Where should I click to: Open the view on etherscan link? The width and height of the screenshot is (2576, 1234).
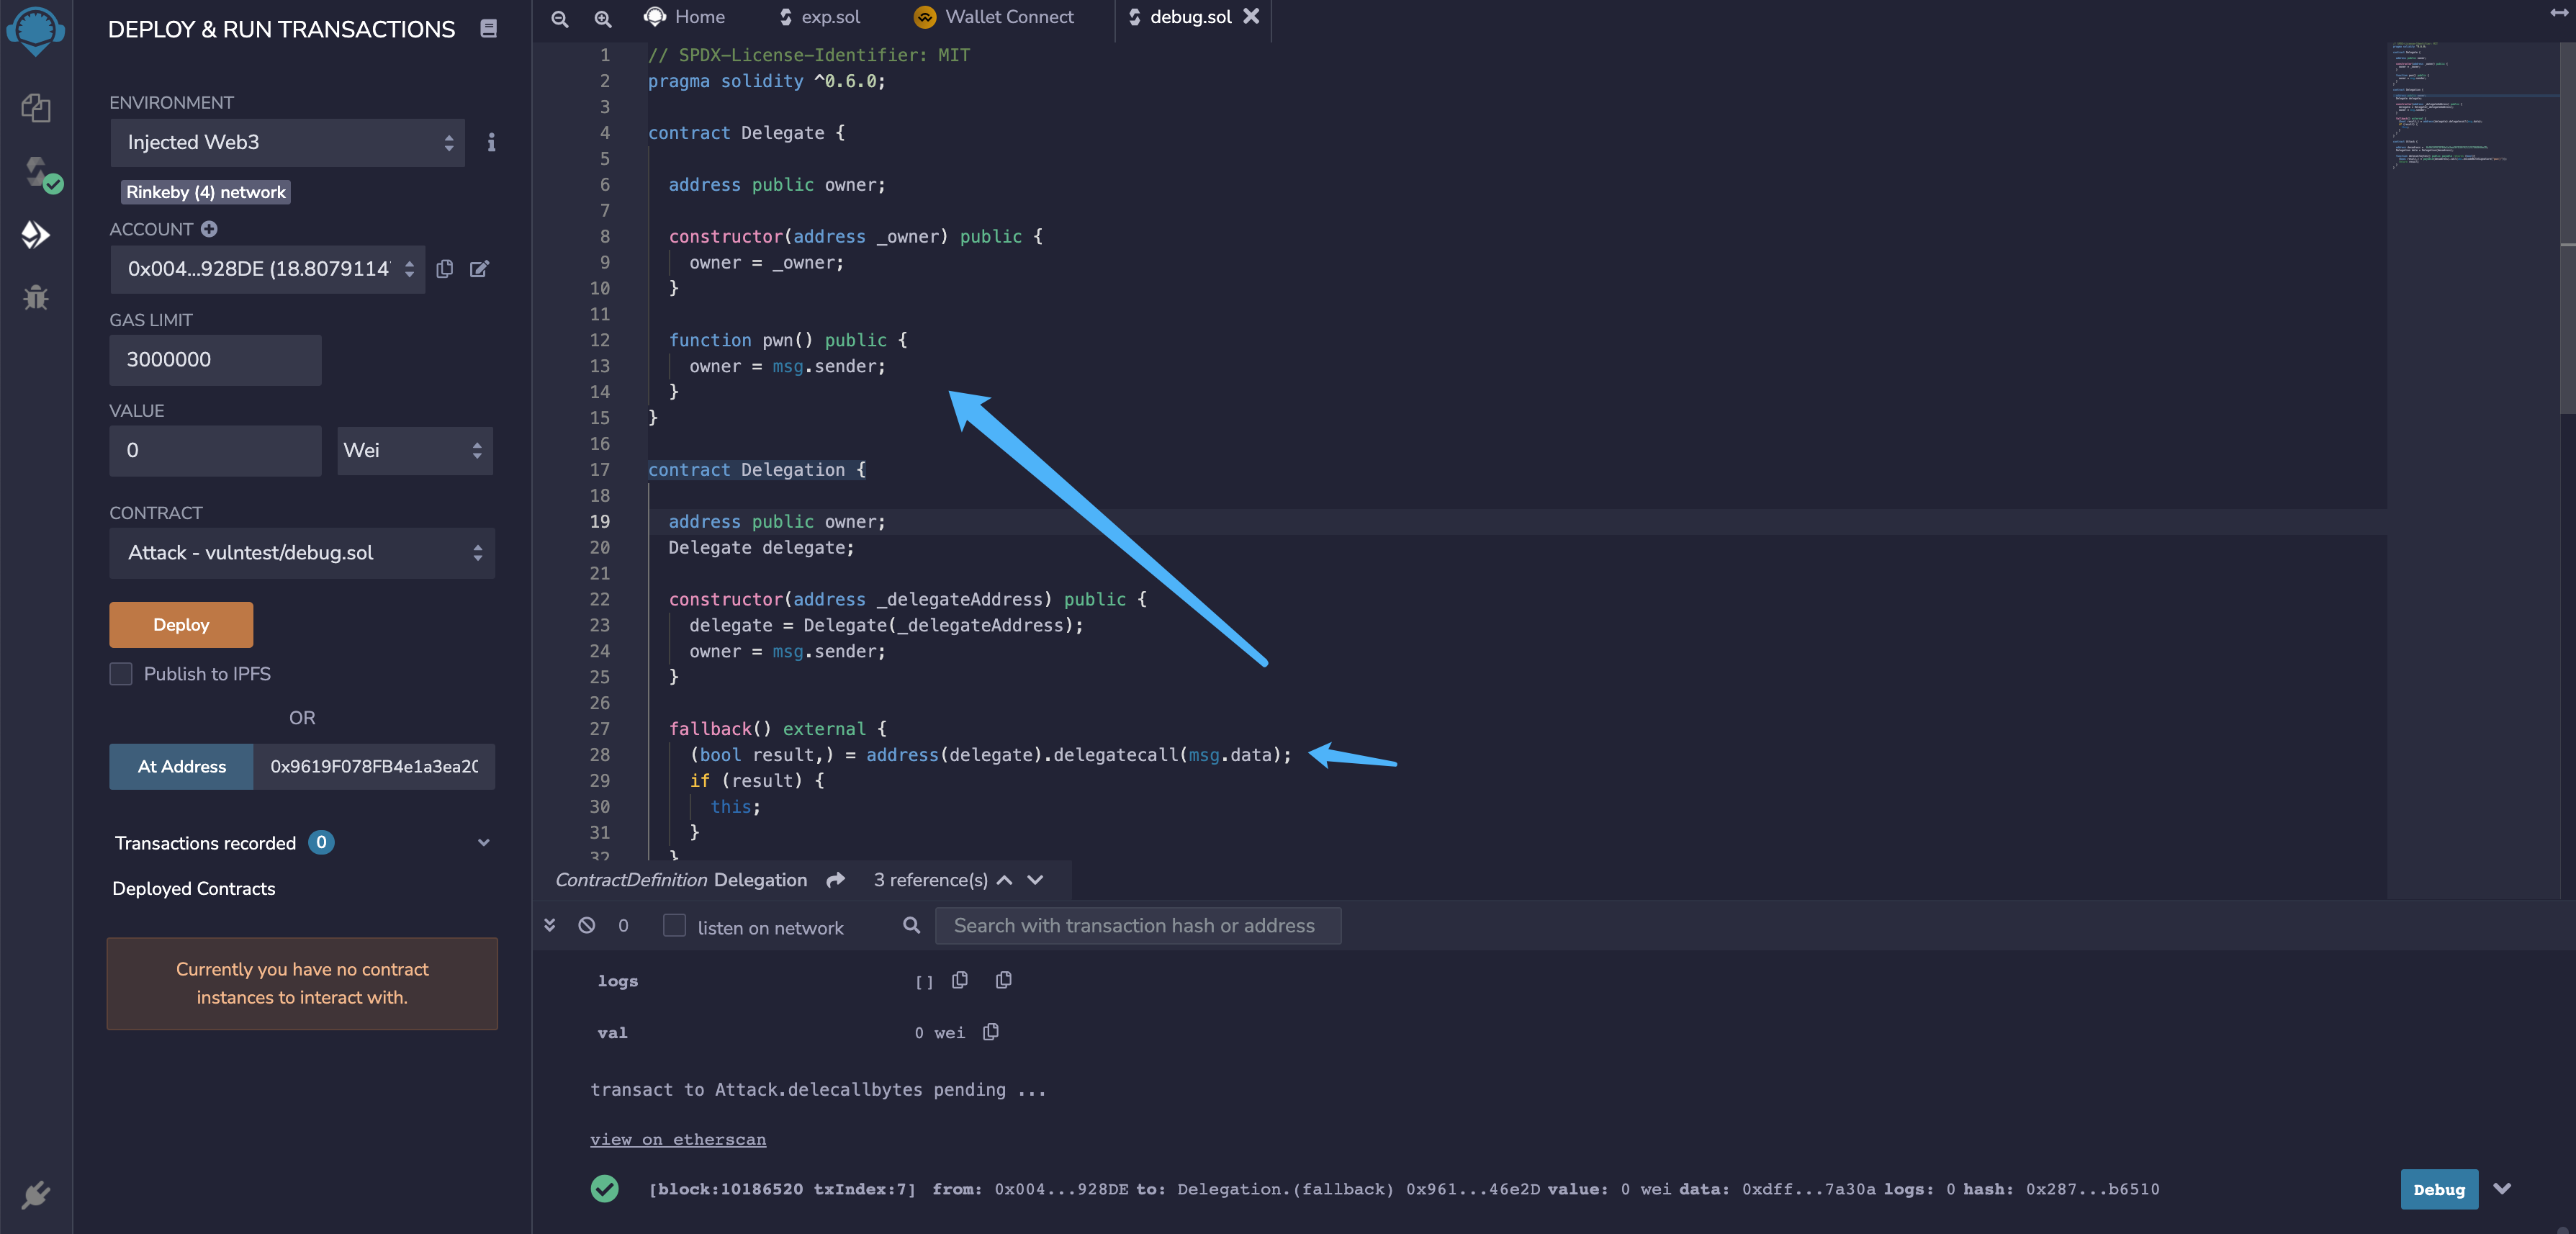678,1139
